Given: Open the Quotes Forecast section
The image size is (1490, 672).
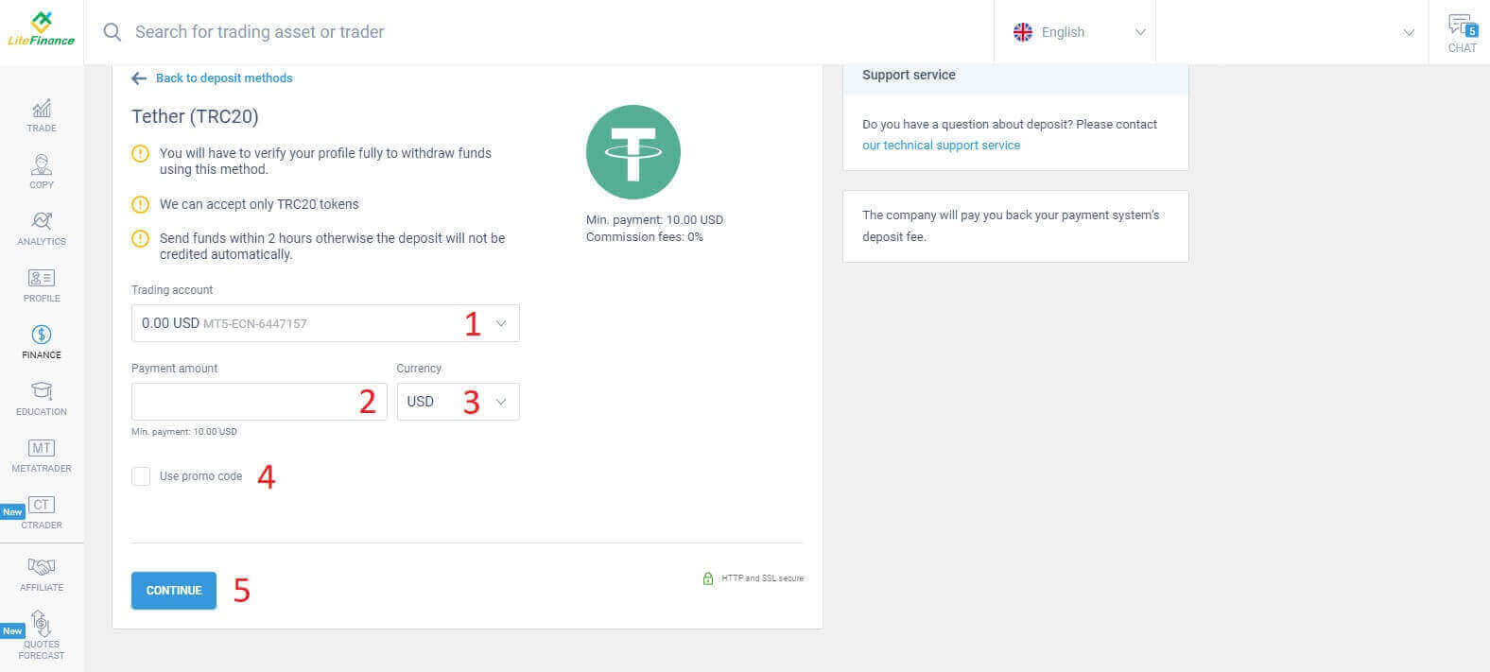Looking at the screenshot, I should [41, 631].
